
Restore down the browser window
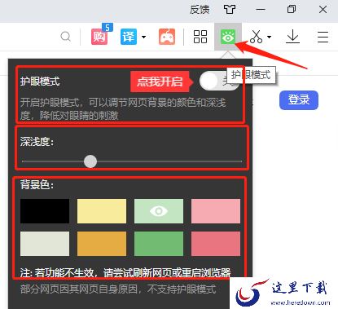pos(292,10)
